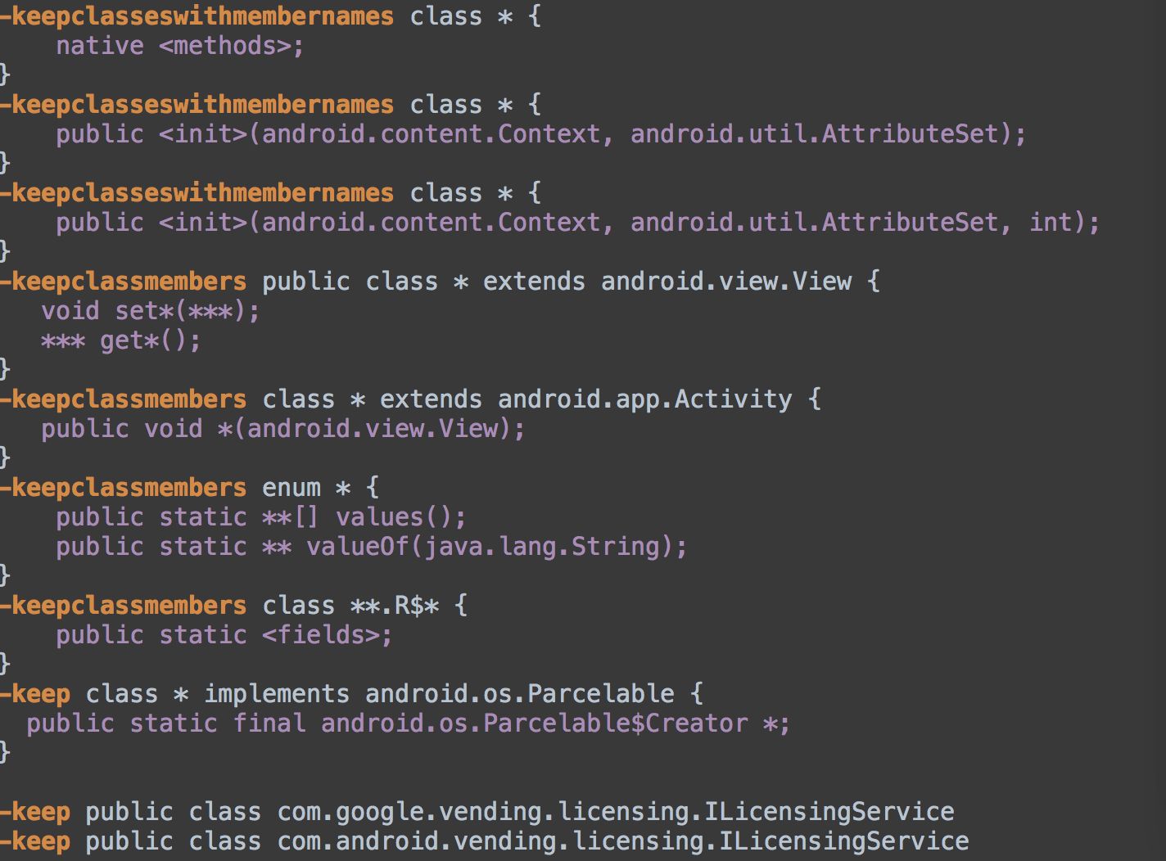Click -keepclassmembers on the **.R$* line
Viewport: 1166px width, 861px height.
pyautogui.click(x=124, y=606)
